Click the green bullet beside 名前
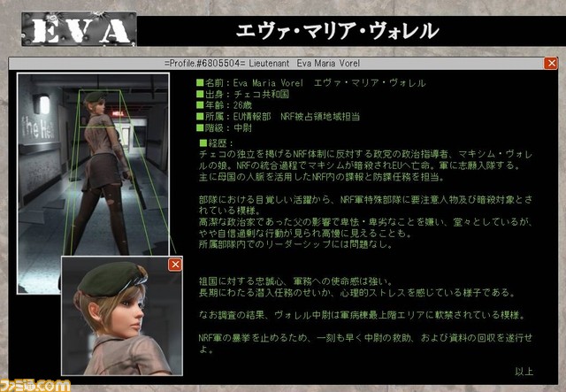This screenshot has height=392, width=566. point(200,82)
